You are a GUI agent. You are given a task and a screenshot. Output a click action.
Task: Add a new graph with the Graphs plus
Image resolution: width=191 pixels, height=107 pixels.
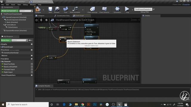32,44
